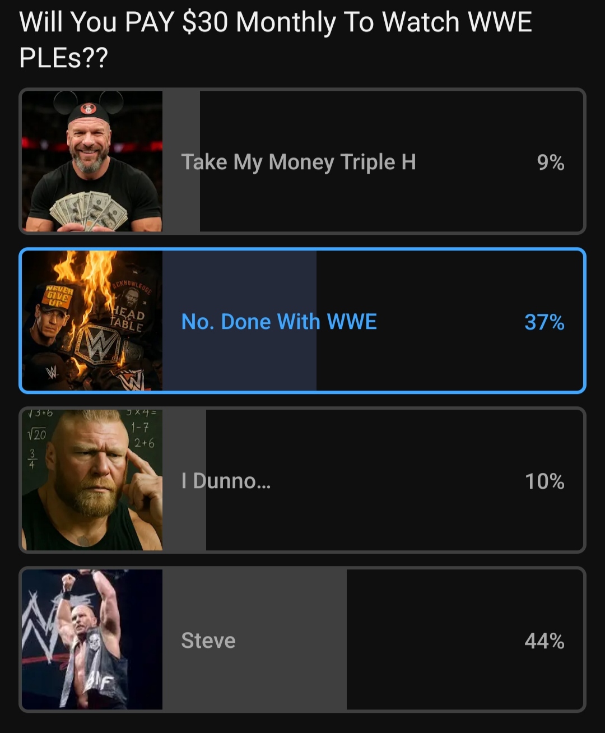This screenshot has width=605, height=733.
Task: Click the 'Take My Money Triple H' label
Action: [299, 163]
